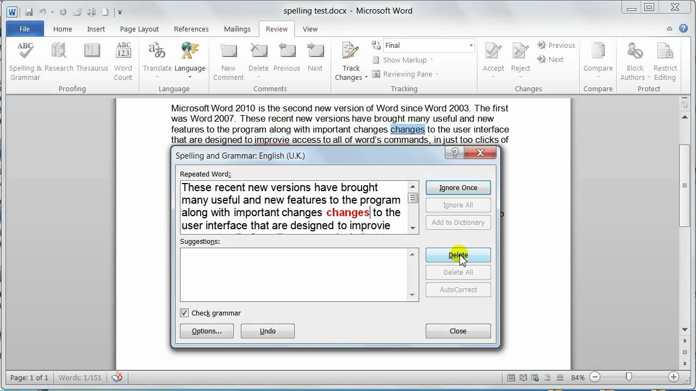This screenshot has height=391, width=696.
Task: Zoom out with the minus button
Action: pyautogui.click(x=595, y=377)
